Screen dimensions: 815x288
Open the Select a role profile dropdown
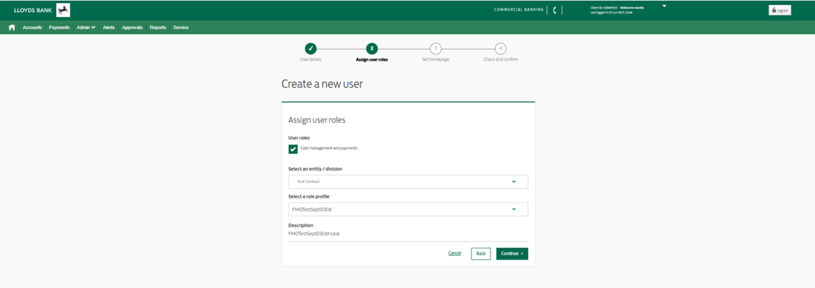pos(408,209)
